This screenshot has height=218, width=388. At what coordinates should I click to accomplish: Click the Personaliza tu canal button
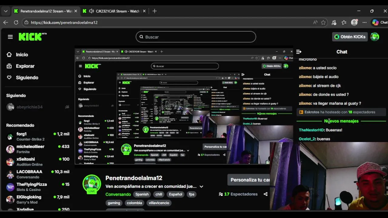(249, 180)
